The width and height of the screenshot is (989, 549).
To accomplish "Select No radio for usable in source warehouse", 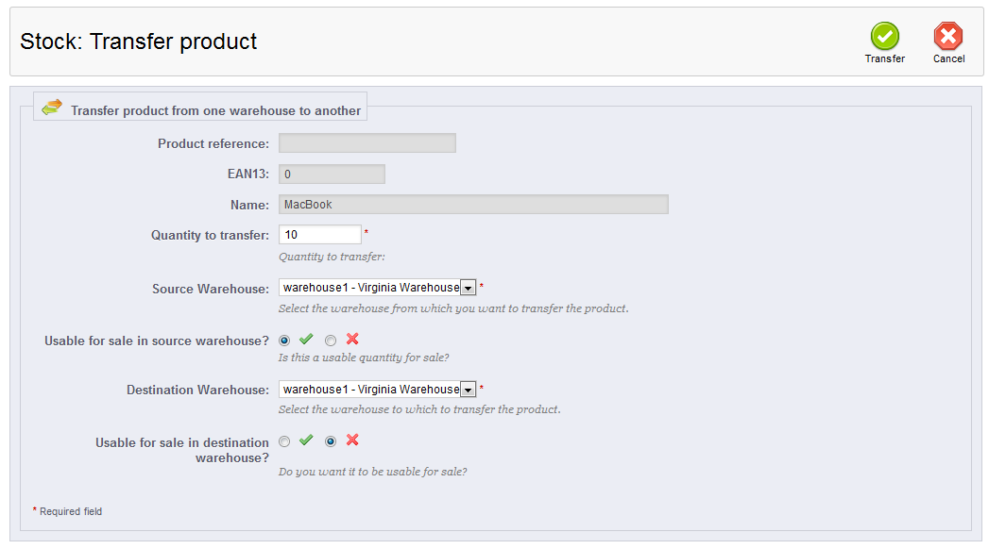I will (331, 341).
